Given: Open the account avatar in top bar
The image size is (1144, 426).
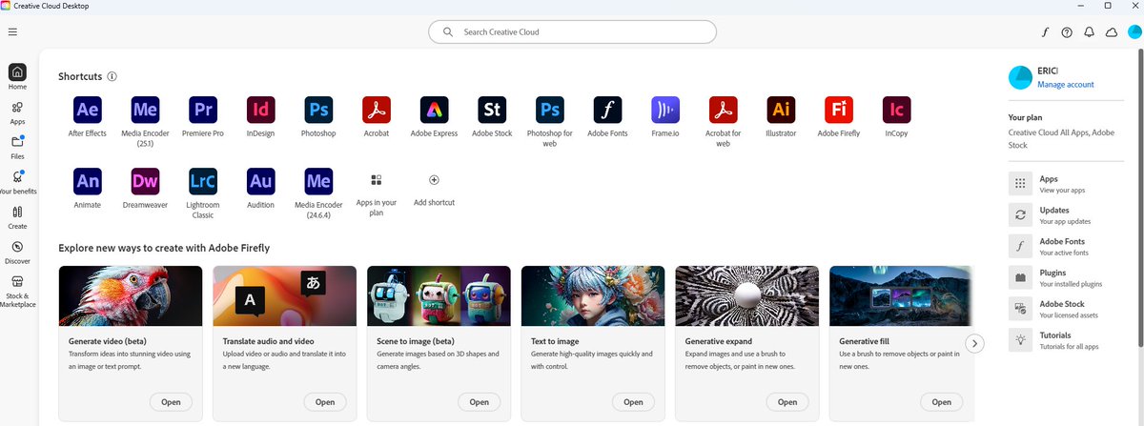Looking at the screenshot, I should tap(1134, 32).
